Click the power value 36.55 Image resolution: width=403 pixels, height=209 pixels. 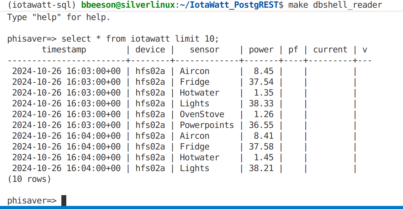click(x=261, y=125)
